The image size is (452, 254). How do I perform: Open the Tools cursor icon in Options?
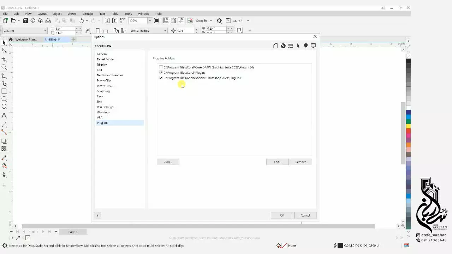tap(298, 46)
